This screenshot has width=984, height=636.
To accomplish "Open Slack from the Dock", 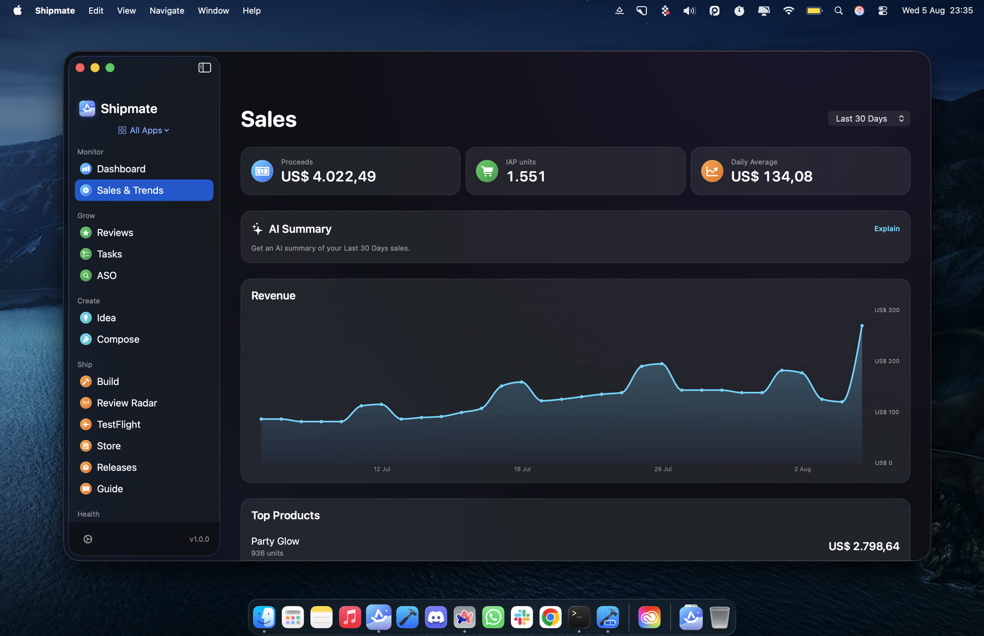I will pyautogui.click(x=522, y=617).
